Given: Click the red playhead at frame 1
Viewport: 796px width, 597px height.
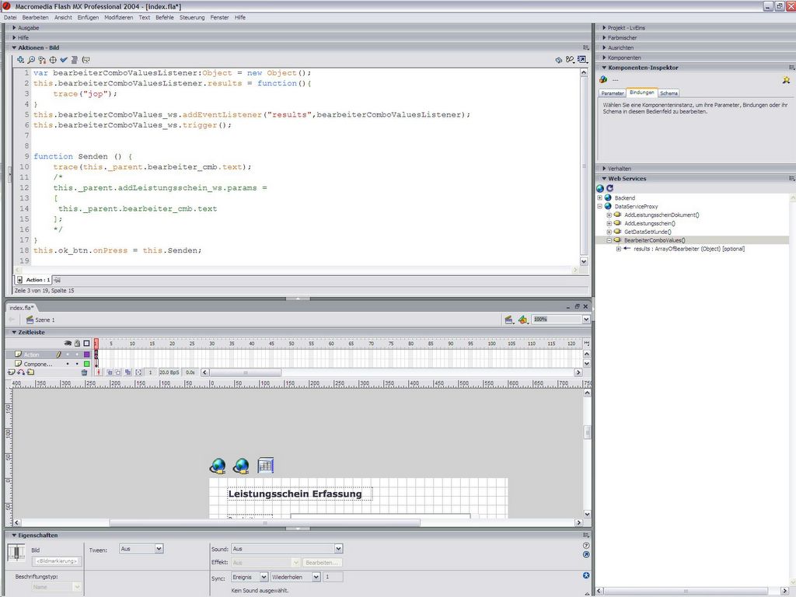Looking at the screenshot, I should tap(96, 343).
